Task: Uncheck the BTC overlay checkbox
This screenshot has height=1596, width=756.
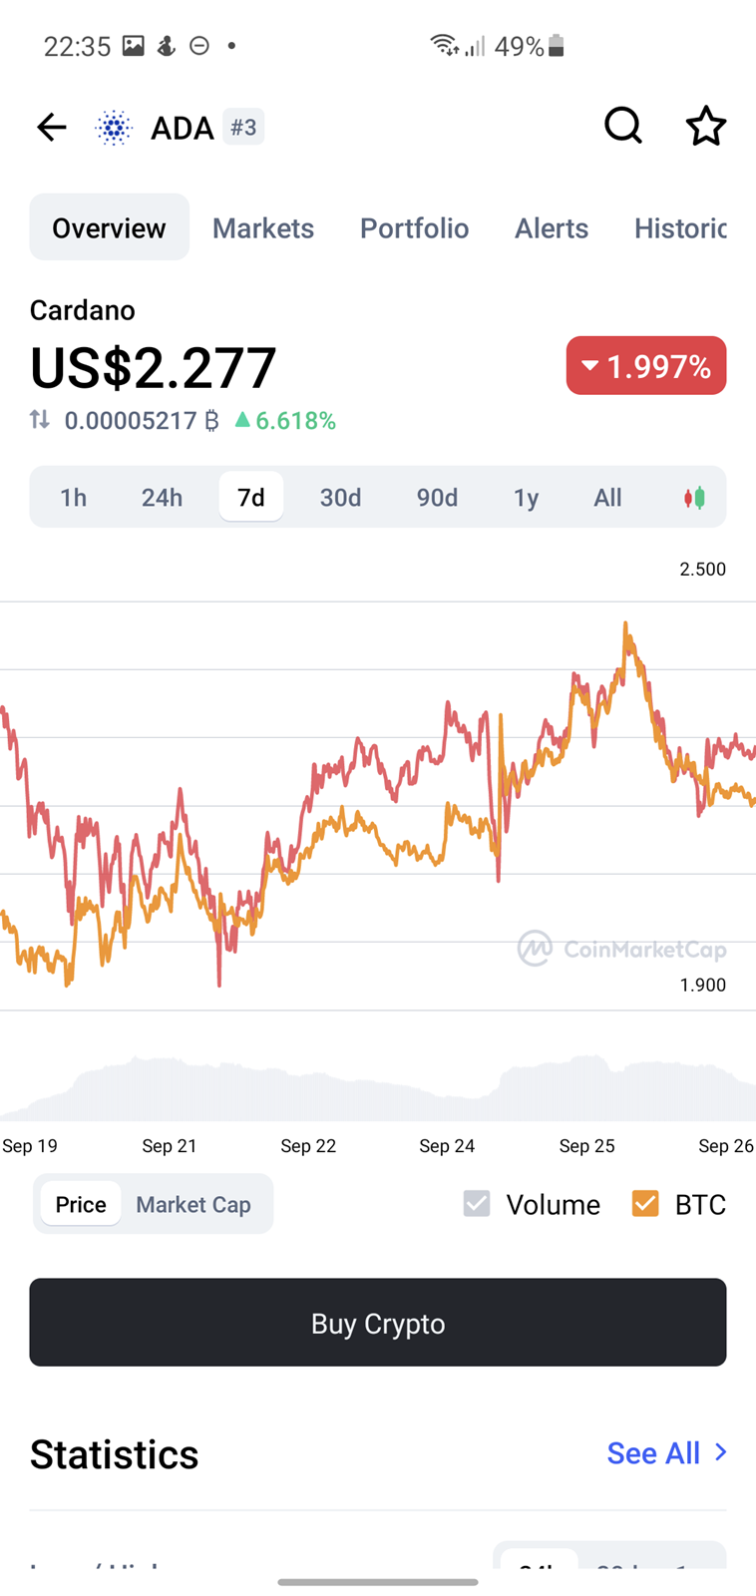Action: (x=645, y=1204)
